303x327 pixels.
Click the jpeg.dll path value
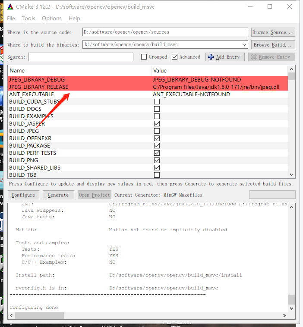click(x=216, y=87)
